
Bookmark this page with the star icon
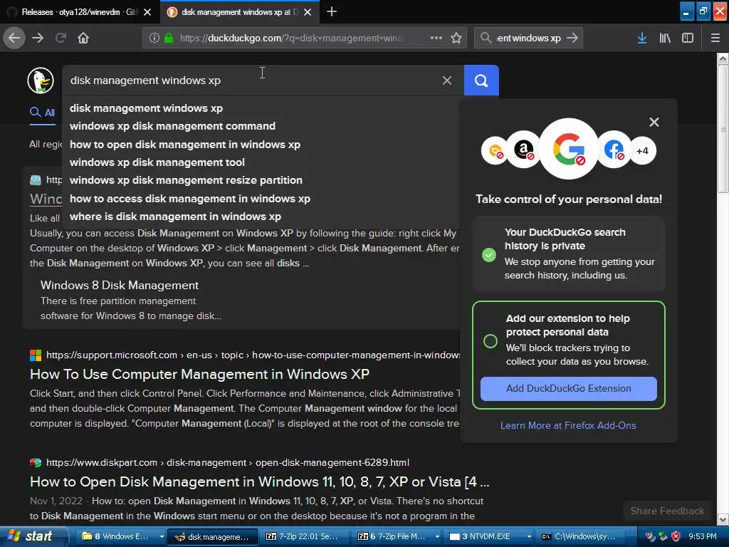pos(456,38)
